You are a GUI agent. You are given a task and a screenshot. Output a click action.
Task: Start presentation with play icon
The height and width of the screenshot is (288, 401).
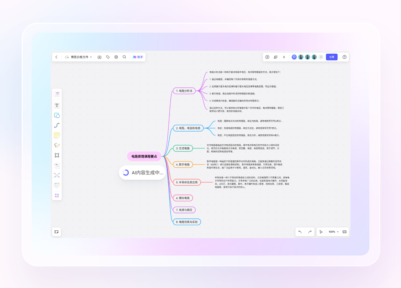coord(267,57)
